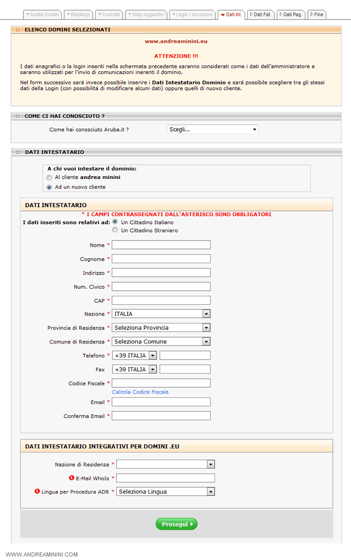Choose 'Un Cittadino Italiano' radio button

click(115, 221)
